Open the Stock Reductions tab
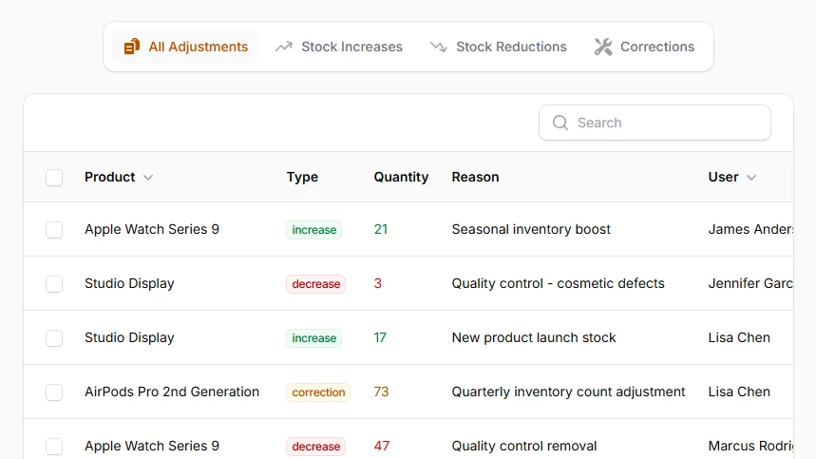This screenshot has height=459, width=816. [x=498, y=47]
